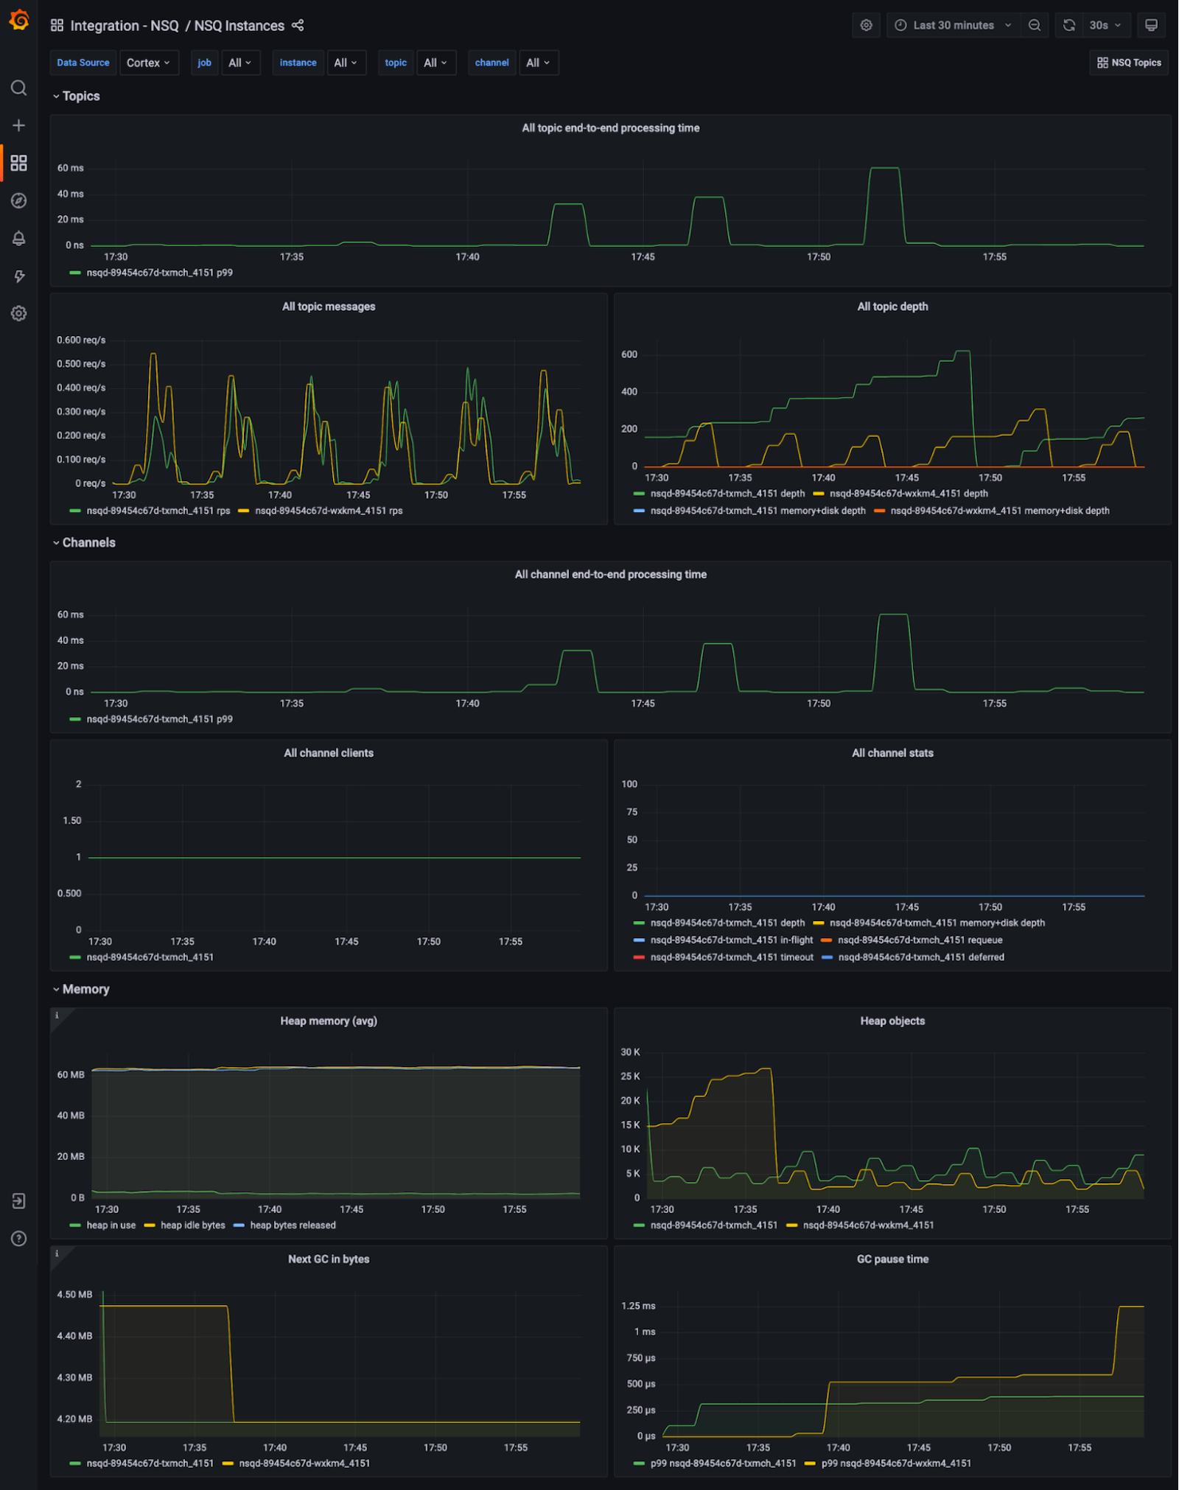Open the Last 30 minutes time picker
This screenshot has width=1179, height=1490.
[953, 26]
